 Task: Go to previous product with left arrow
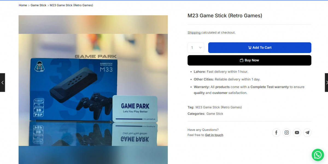pos(2,83)
